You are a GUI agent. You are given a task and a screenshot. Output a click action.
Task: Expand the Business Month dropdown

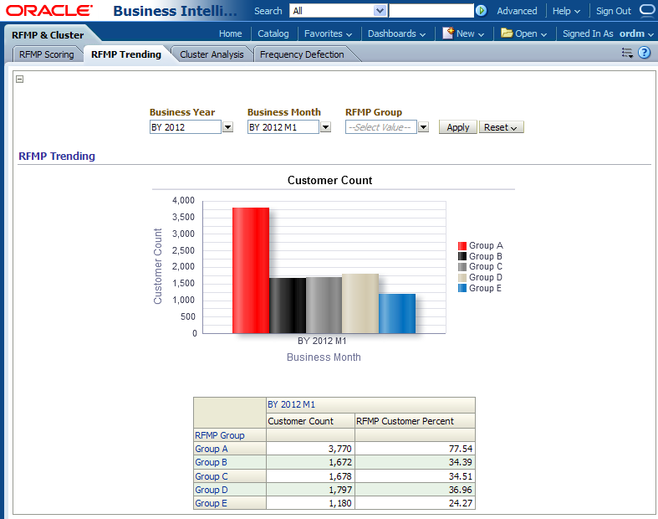[325, 127]
